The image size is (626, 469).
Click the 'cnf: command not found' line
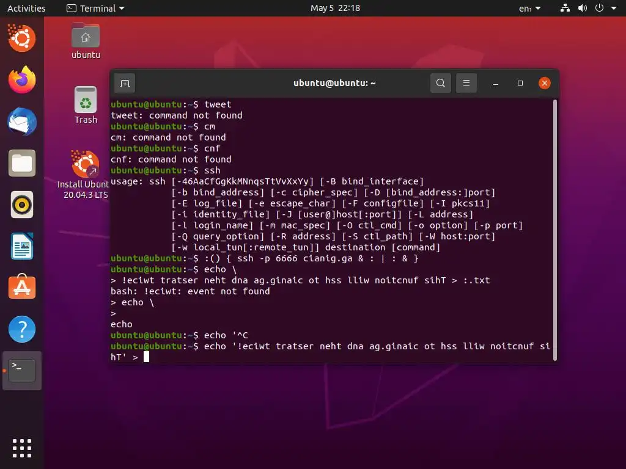(x=171, y=159)
